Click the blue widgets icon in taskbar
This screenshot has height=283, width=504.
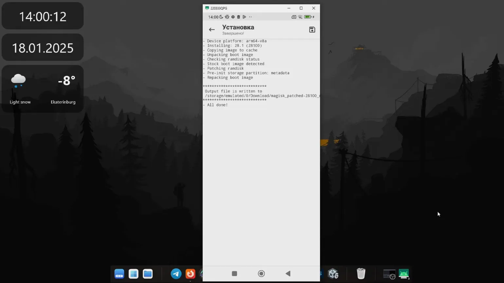coord(119,274)
